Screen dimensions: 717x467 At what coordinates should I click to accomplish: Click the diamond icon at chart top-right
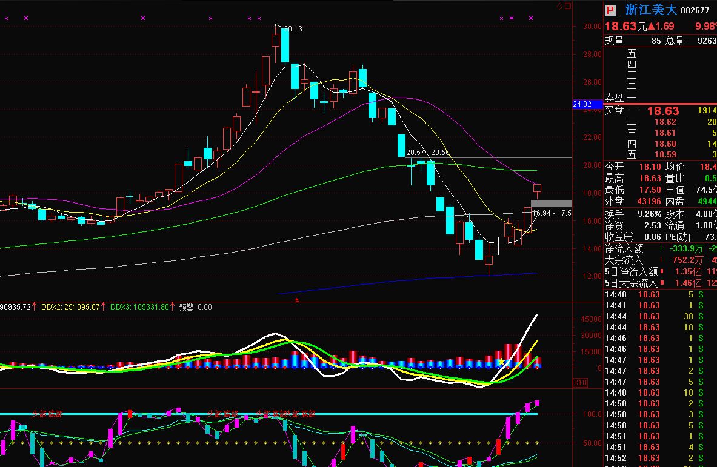point(559,6)
